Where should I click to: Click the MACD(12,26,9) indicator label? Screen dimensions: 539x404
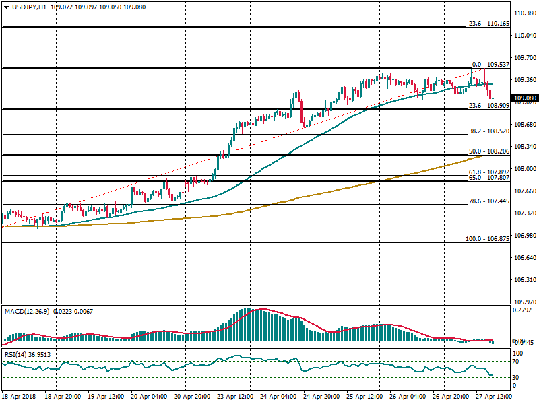click(26, 311)
